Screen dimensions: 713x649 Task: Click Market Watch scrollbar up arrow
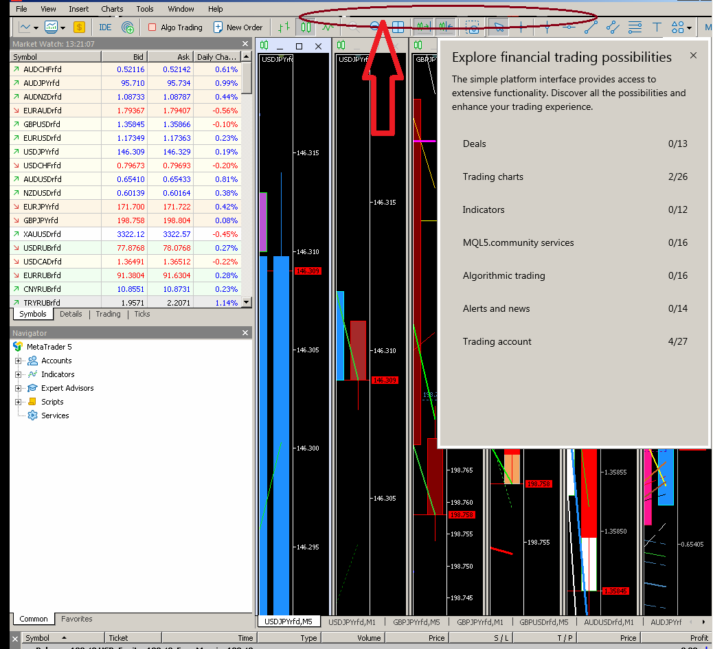coord(247,56)
